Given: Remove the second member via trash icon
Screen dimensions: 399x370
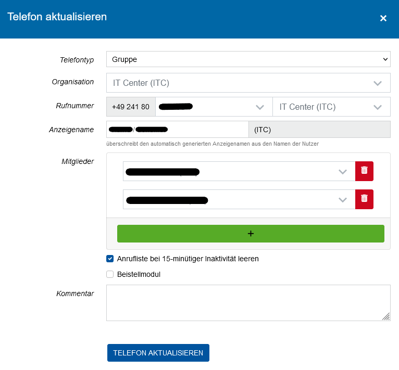Looking at the screenshot, I should pyautogui.click(x=364, y=199).
